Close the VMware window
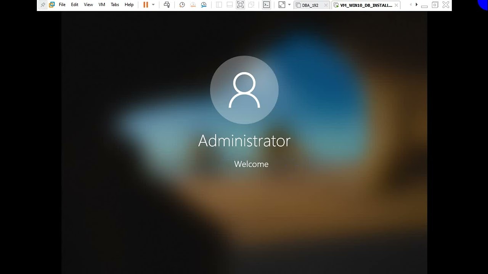Viewport: 488px width, 274px height. pyautogui.click(x=446, y=5)
